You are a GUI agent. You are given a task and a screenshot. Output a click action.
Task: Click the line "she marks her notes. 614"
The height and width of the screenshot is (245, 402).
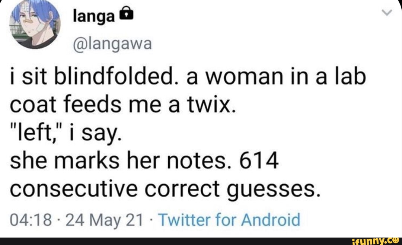coord(144,163)
